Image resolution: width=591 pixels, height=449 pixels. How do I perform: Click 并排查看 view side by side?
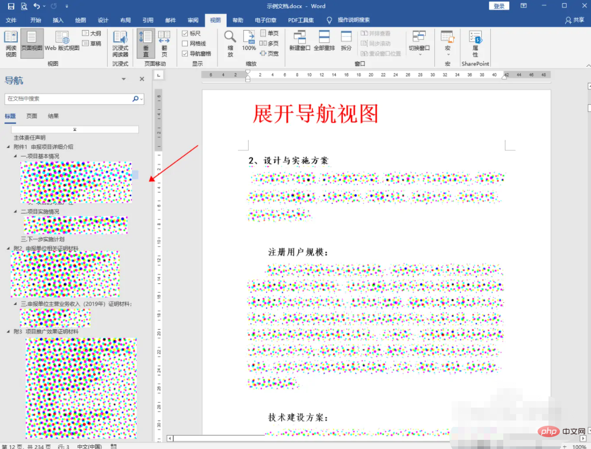coord(375,33)
